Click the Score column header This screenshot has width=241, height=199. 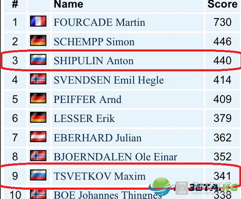coord(222,5)
